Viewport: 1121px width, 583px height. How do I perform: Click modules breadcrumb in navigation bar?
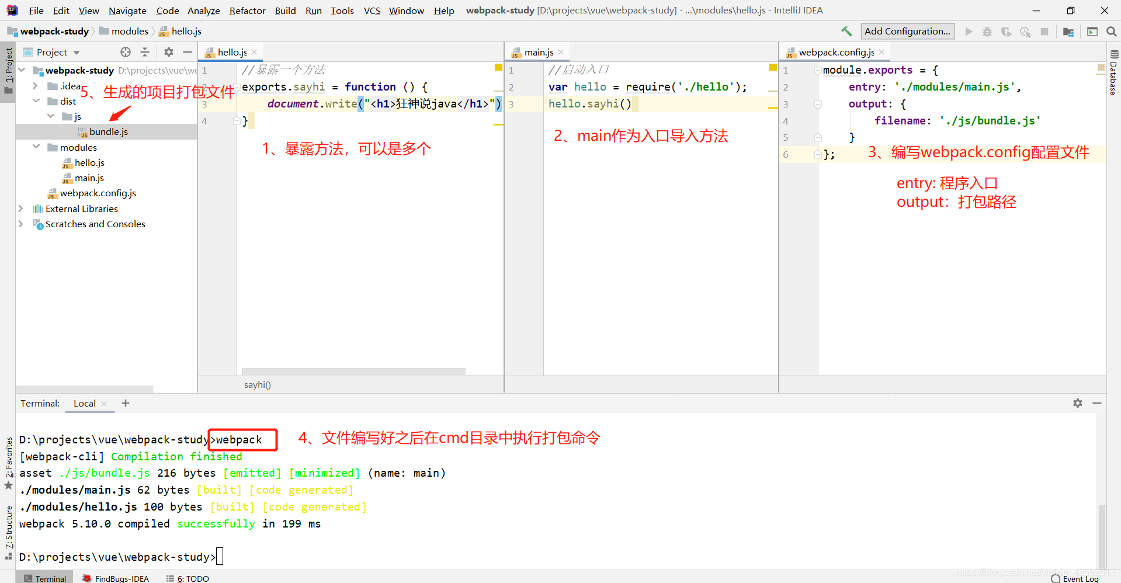tap(124, 31)
